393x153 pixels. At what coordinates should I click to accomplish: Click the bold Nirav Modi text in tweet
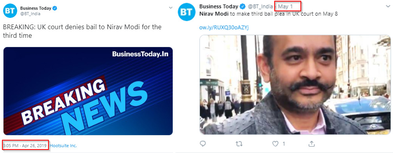(x=214, y=14)
